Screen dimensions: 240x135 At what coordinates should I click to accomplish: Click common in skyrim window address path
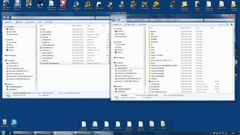[x=168, y=20]
